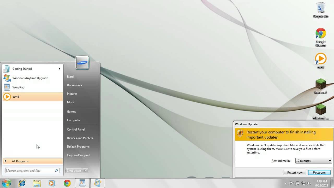This screenshot has height=188, width=334.
Task: Launch Windows Media Player from taskbar
Action: (52, 183)
